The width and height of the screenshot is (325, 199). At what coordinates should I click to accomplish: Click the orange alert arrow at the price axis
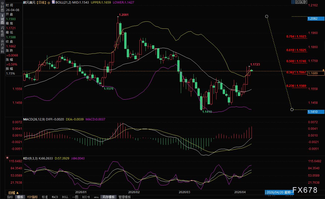click(323, 70)
